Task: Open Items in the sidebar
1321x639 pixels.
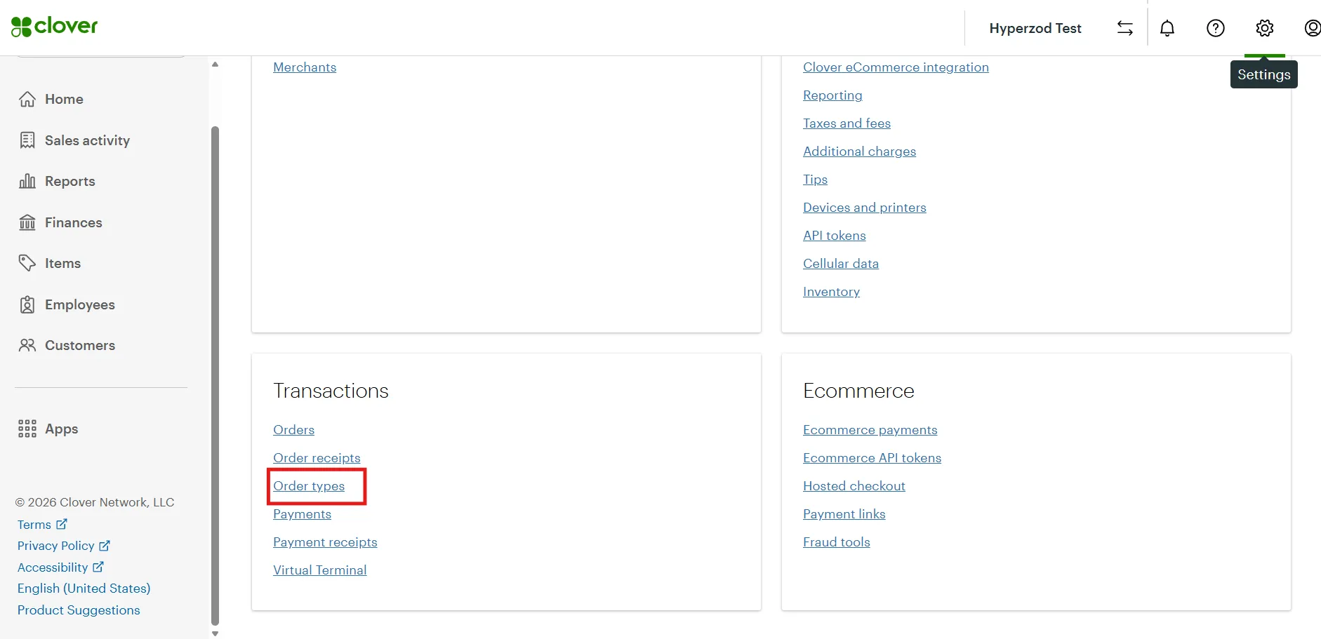Action: (50, 263)
